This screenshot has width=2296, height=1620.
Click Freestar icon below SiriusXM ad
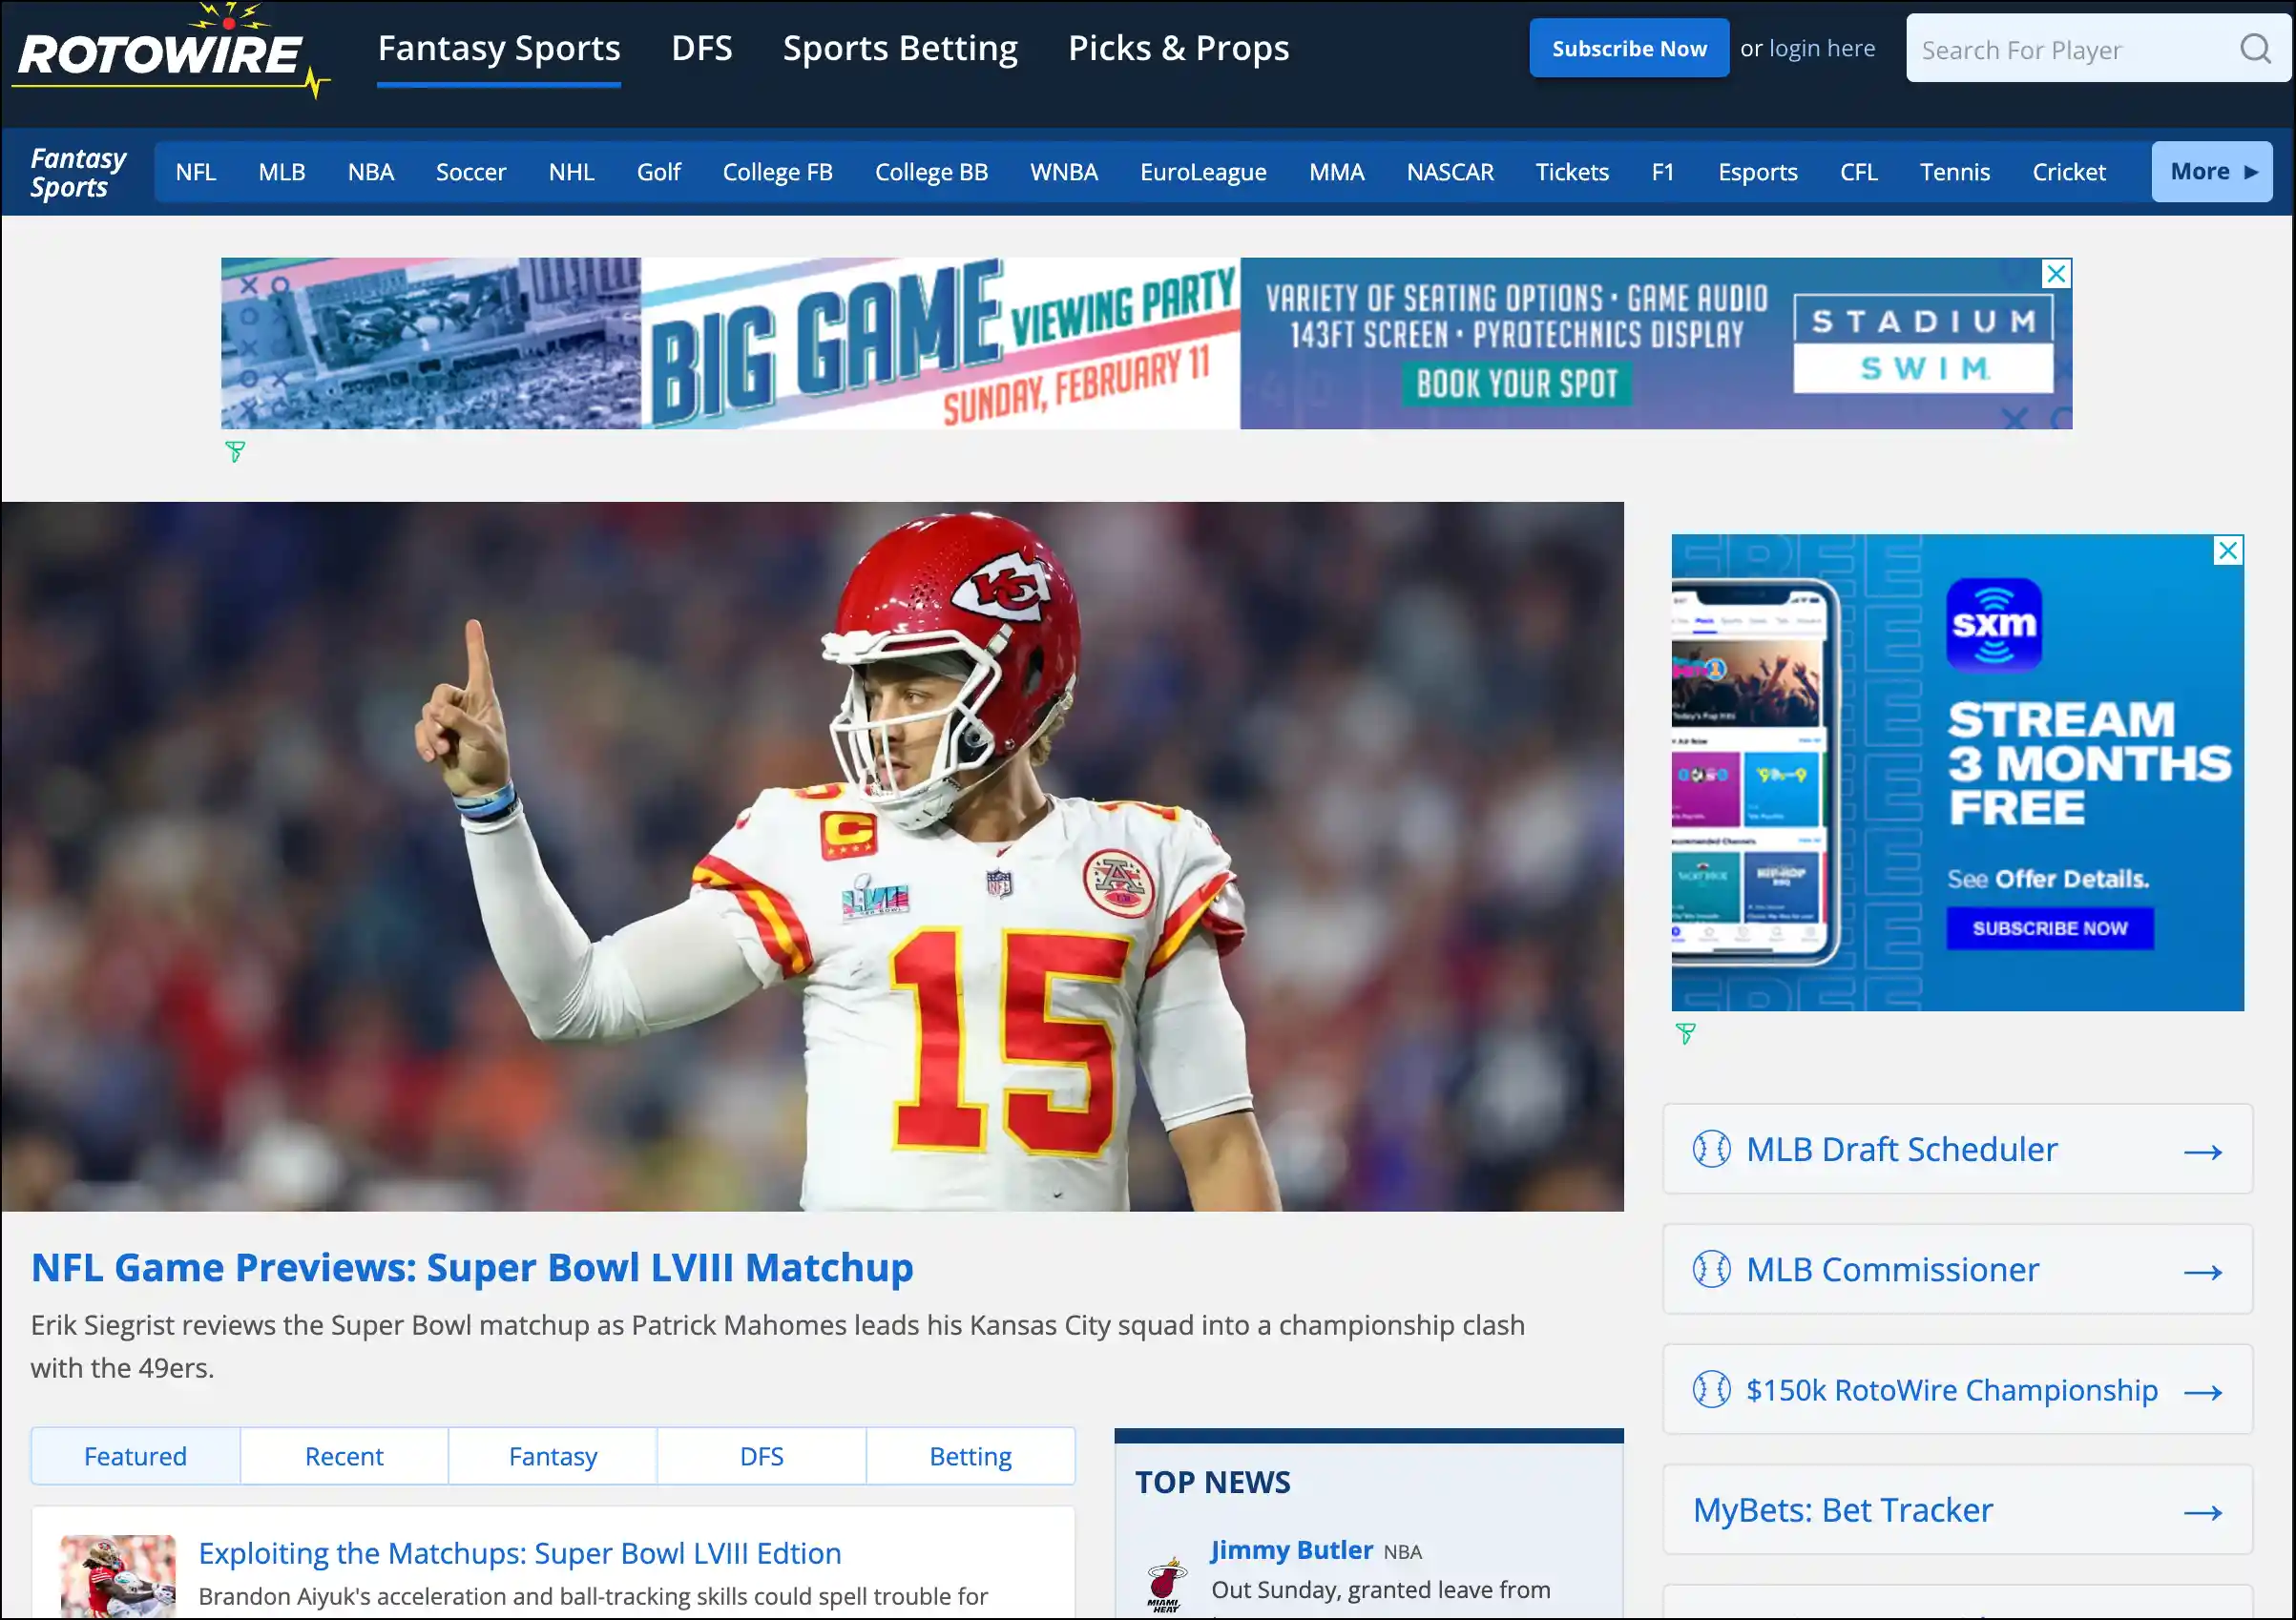tap(1685, 1034)
